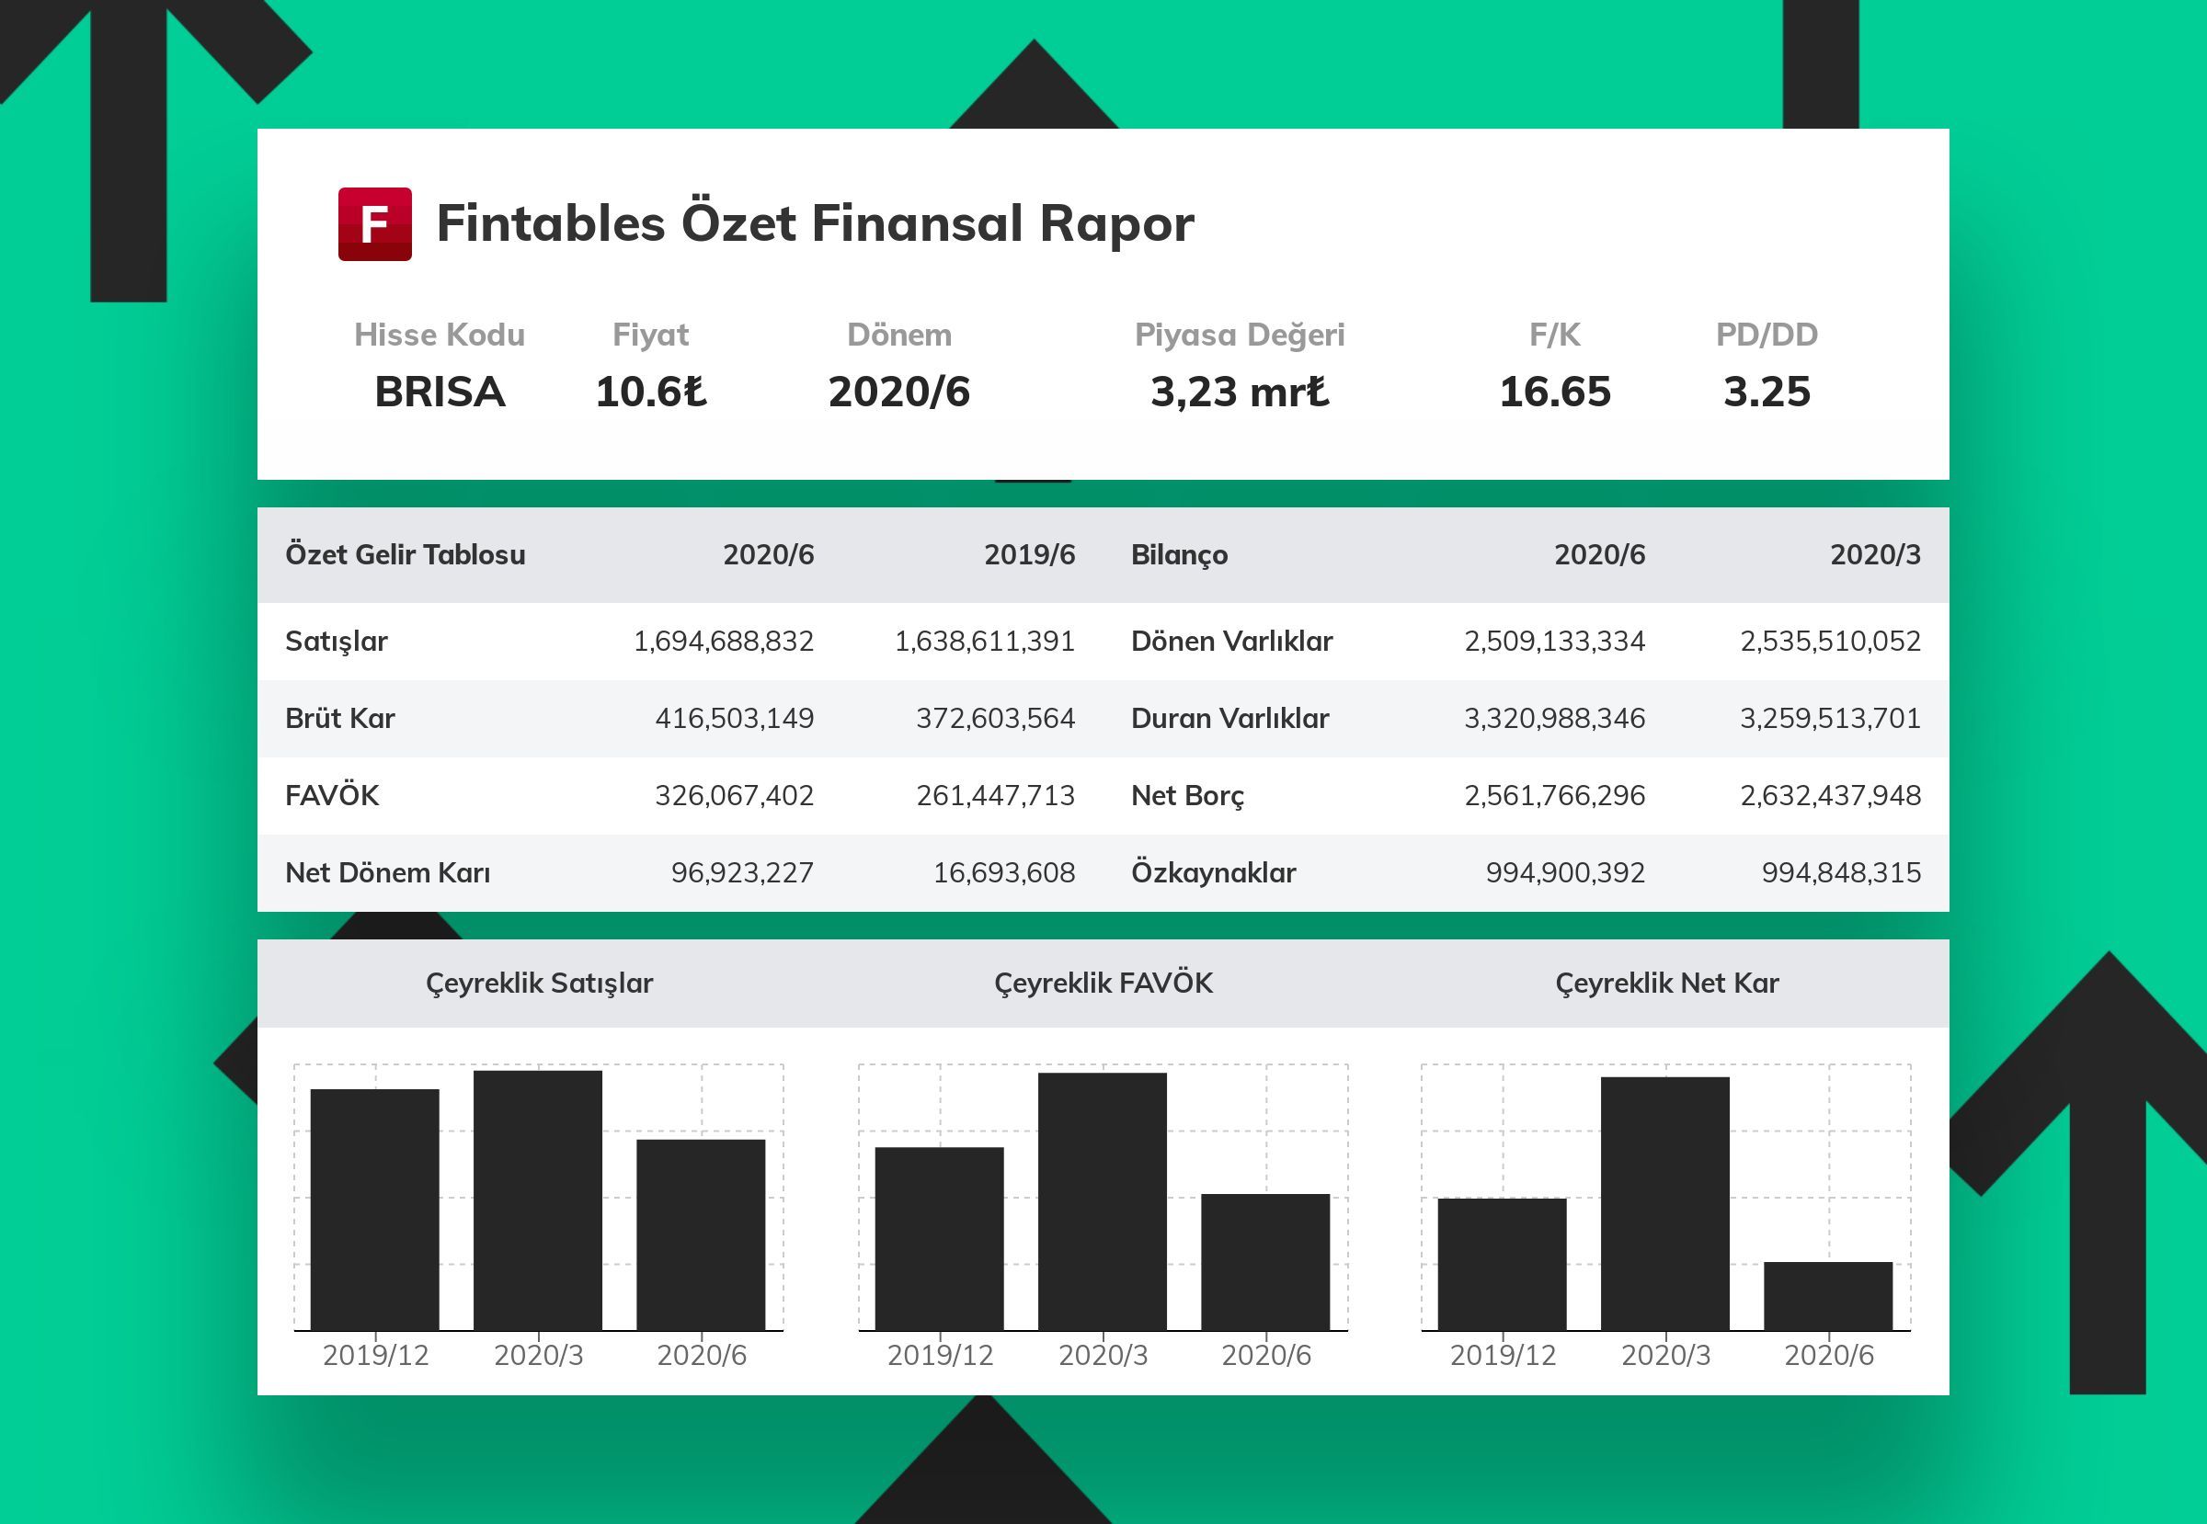Click the 2020/6 bar in Çeyreklik FAVÖK
Screen dimensions: 2207x1524
1266,1262
